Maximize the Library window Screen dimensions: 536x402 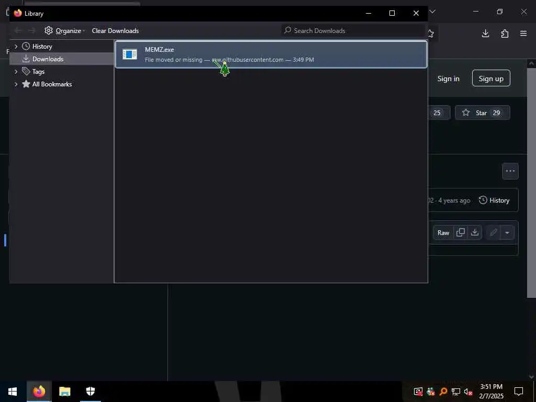(392, 13)
